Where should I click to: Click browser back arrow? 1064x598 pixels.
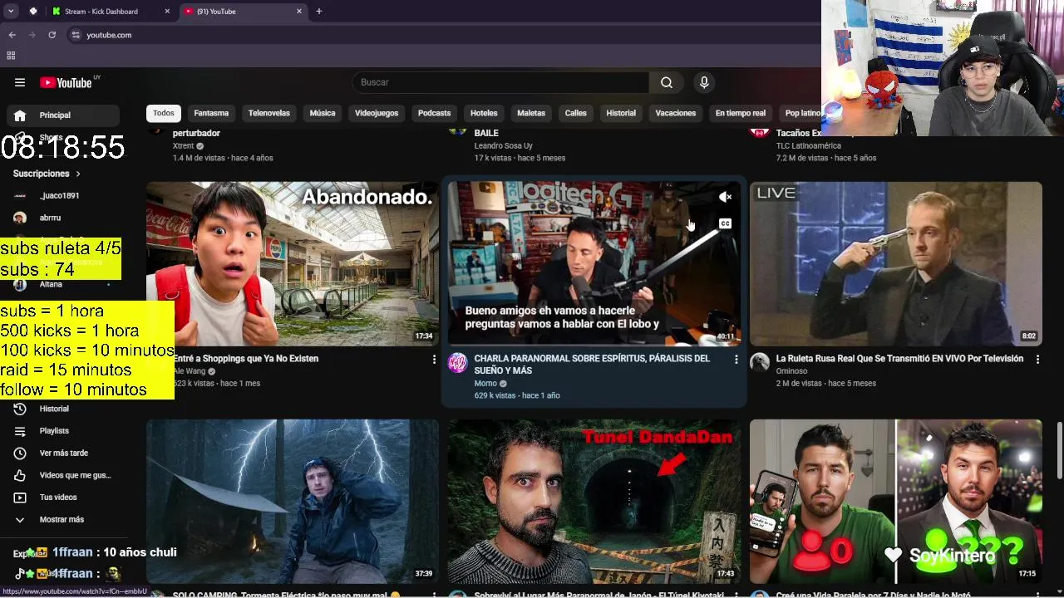click(x=12, y=35)
